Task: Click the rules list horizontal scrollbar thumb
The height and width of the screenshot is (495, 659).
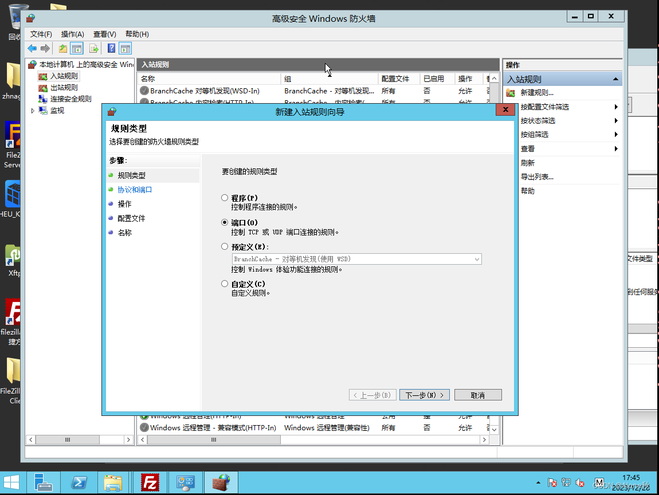Action: tap(214, 439)
